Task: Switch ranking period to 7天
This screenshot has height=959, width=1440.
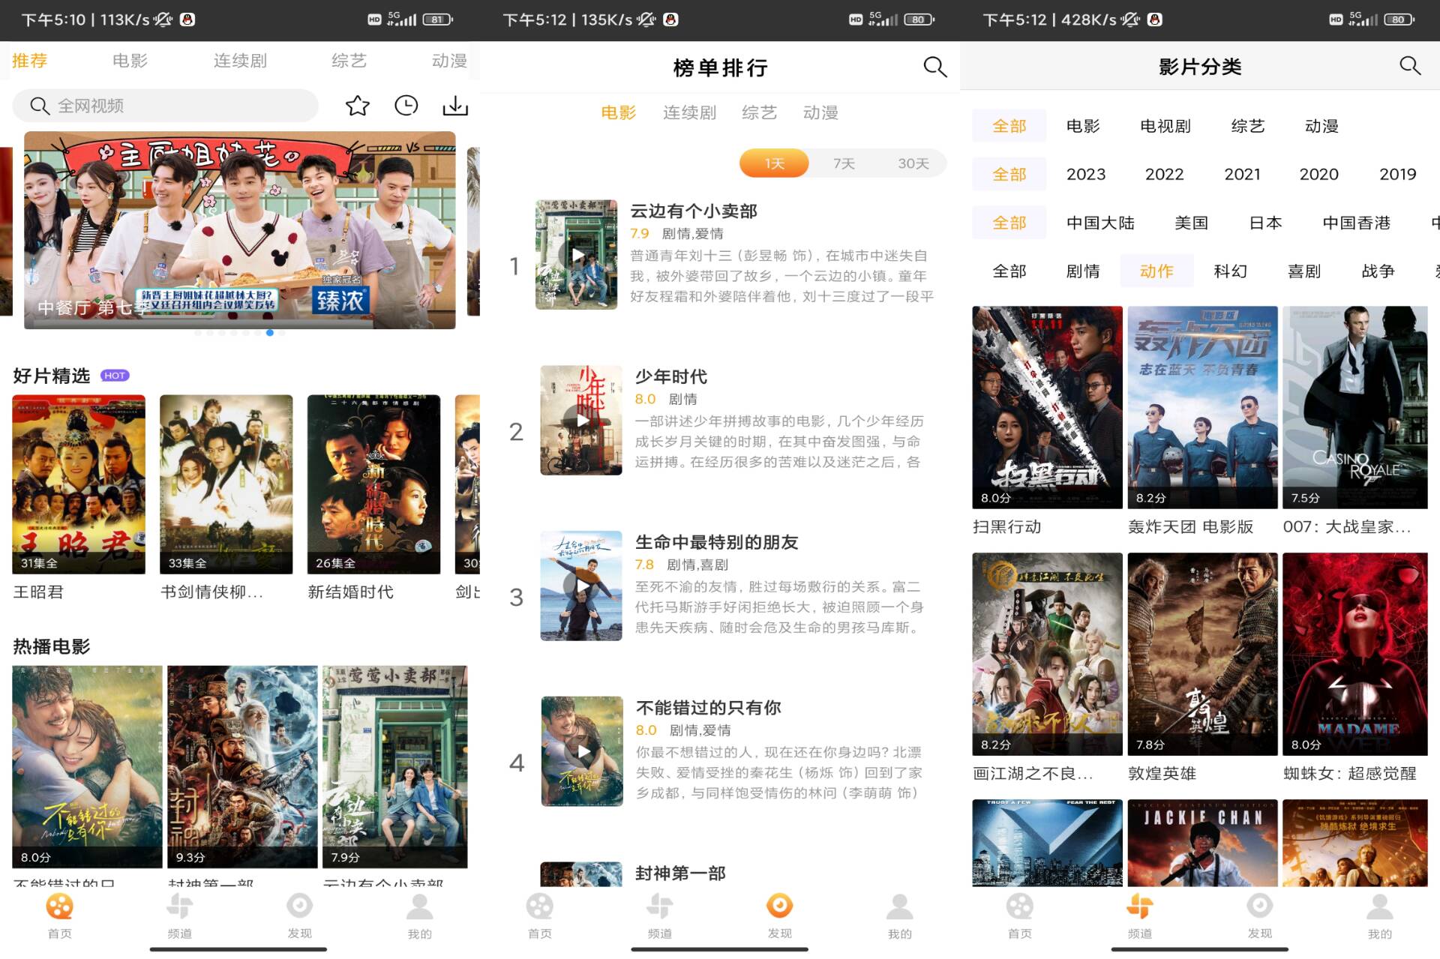Action: pyautogui.click(x=844, y=163)
